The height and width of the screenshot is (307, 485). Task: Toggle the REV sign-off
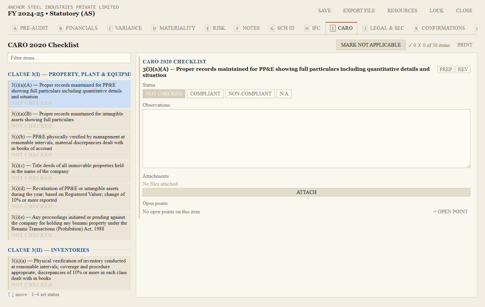click(x=463, y=69)
